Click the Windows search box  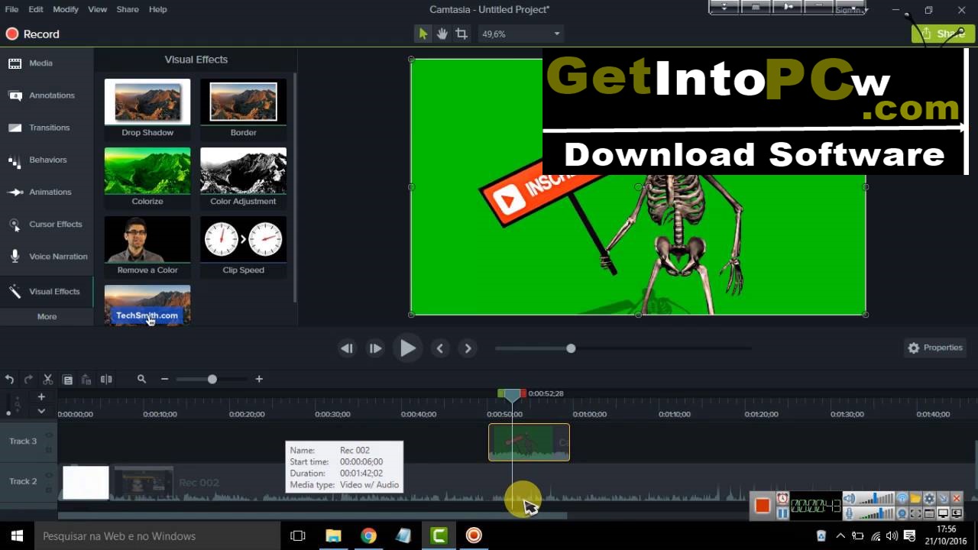[x=157, y=535]
